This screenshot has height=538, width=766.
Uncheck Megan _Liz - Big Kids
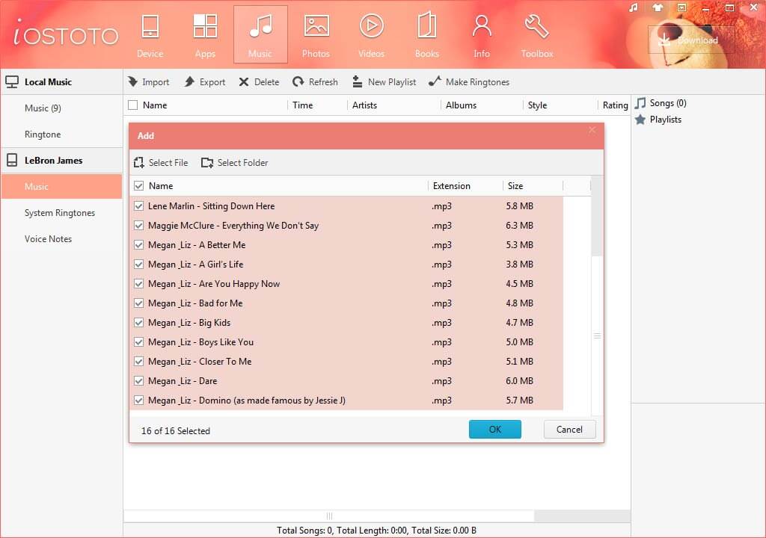pyautogui.click(x=138, y=323)
